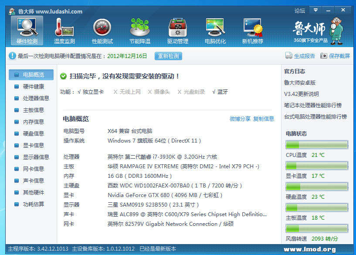The width and height of the screenshot is (356, 255).
Task: Enter the 驱动管理 driver management module
Action: tap(177, 29)
